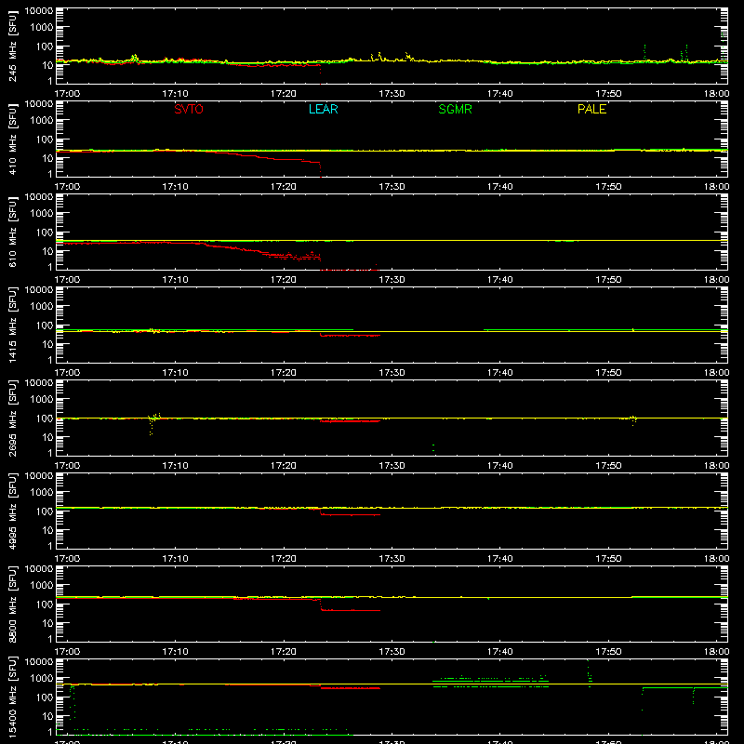The height and width of the screenshot is (744, 744).
Task: Click 17:40 tick under the 2695 MHz panel
Action: pos(500,466)
